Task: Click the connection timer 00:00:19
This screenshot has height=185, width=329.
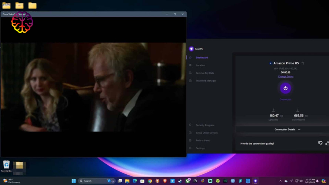Action: coord(285,72)
